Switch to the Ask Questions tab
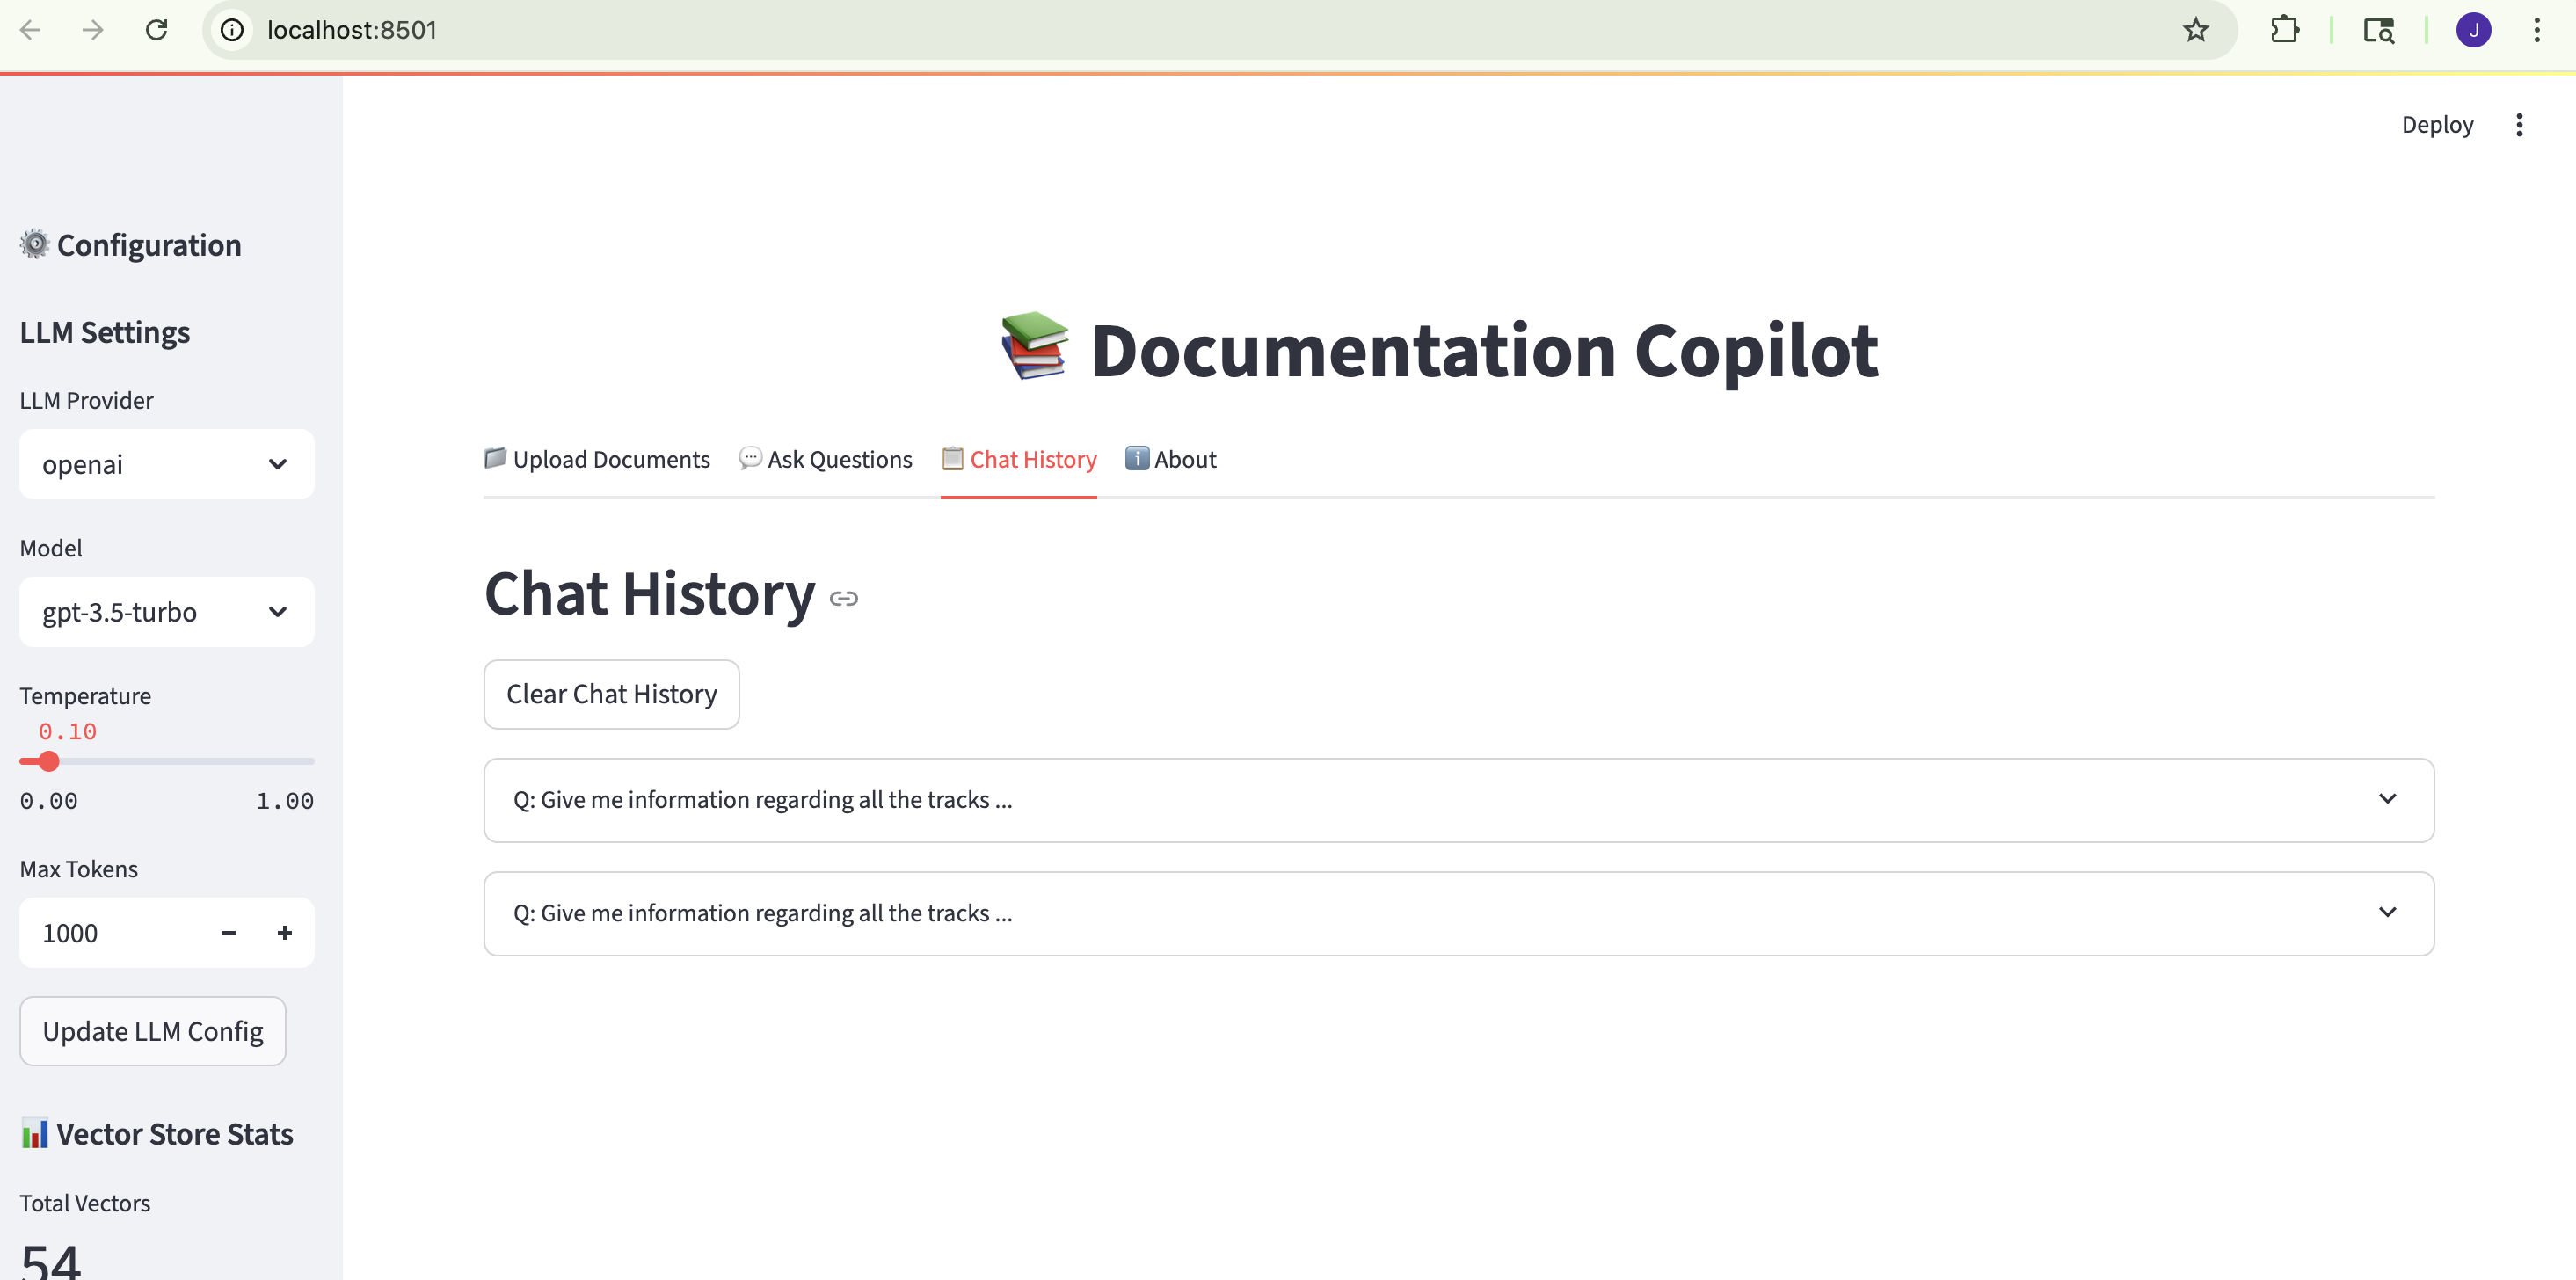2576x1280 pixels. [x=825, y=459]
